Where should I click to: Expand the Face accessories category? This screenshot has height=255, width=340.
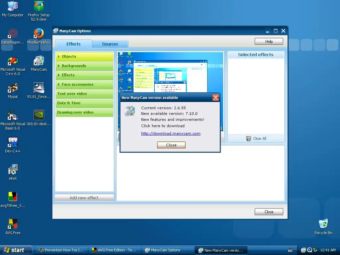click(84, 84)
